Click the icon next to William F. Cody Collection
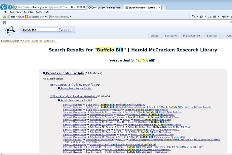Viewport: 232px width, 155px height. [99, 96]
